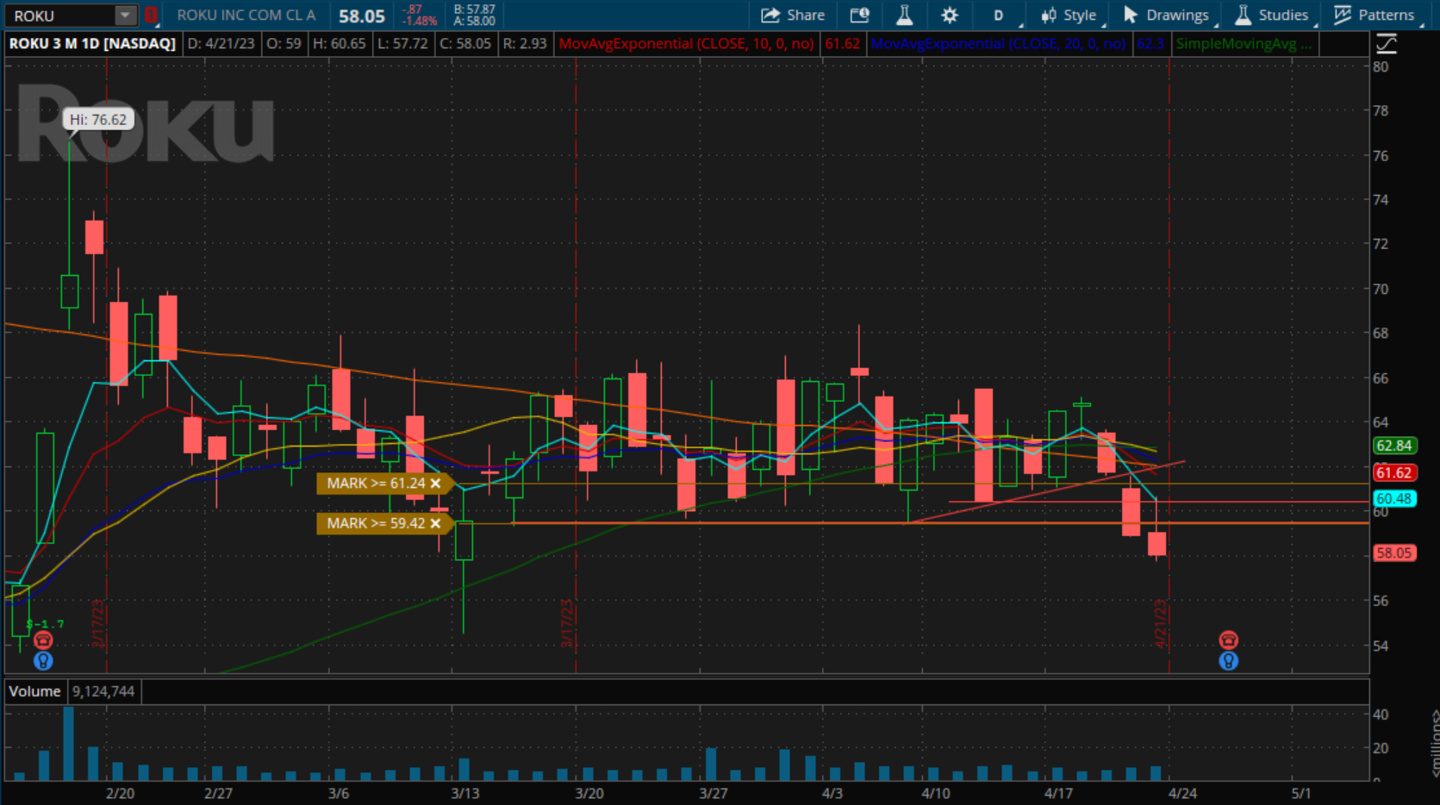Image resolution: width=1440 pixels, height=805 pixels.
Task: Click the blue MovAvgExponential (CLOSE, 20) study label
Action: click(x=998, y=43)
